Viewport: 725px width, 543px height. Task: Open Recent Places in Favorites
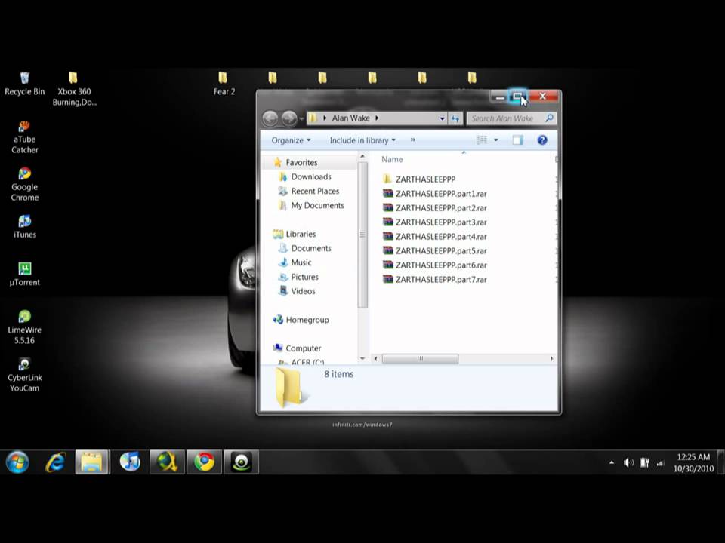315,191
